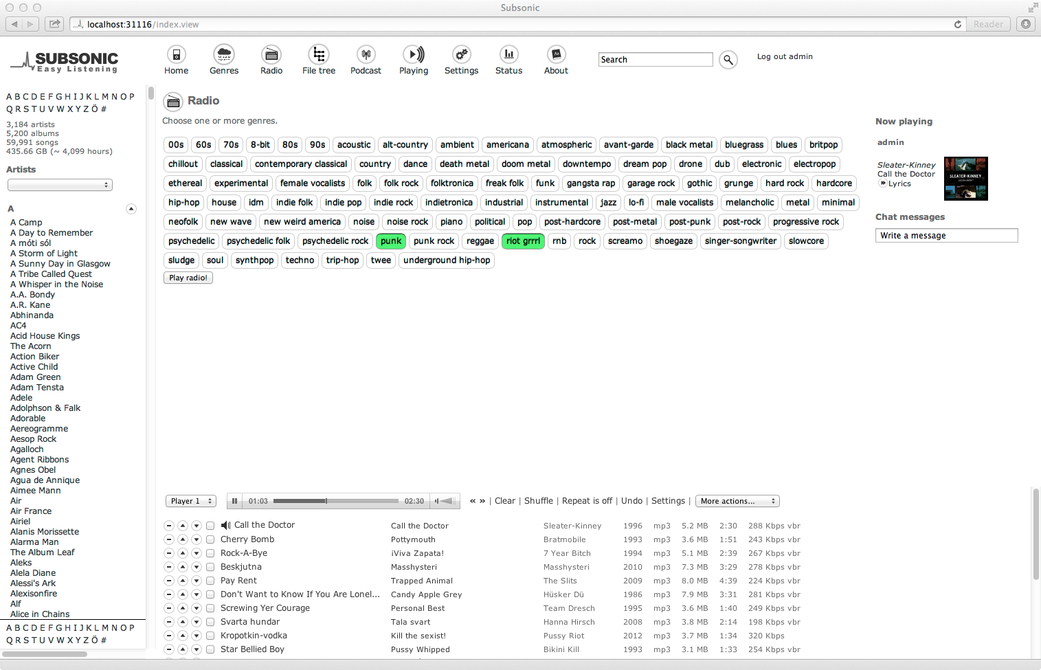Click Shuffle in the playlist controls
This screenshot has width=1041, height=670.
pyautogui.click(x=539, y=501)
